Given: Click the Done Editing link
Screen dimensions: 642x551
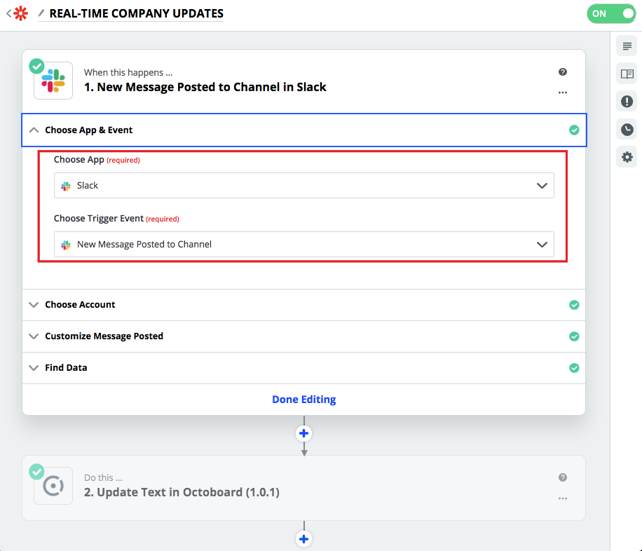Looking at the screenshot, I should point(303,400).
